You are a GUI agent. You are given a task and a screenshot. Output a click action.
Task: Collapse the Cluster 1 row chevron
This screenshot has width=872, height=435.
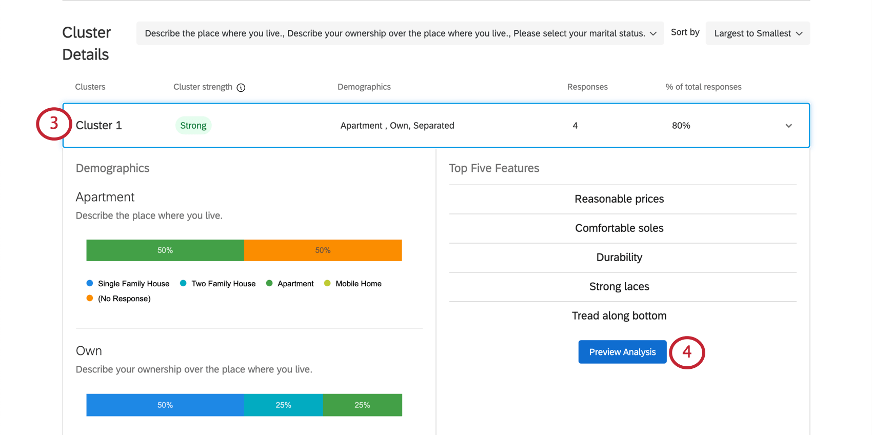tap(788, 126)
